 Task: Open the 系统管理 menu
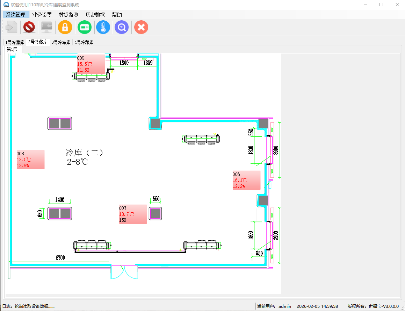tap(16, 15)
